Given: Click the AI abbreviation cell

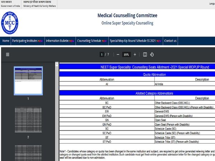Looking at the screenshot, I should (107, 84).
